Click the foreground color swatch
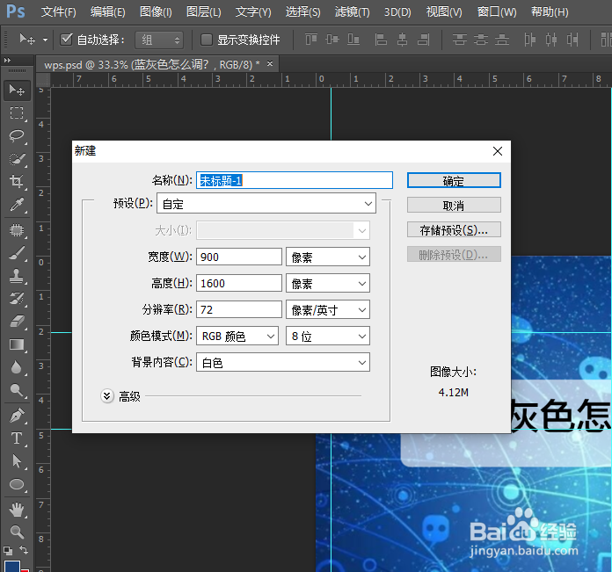The width and height of the screenshot is (612, 572). coord(12,566)
